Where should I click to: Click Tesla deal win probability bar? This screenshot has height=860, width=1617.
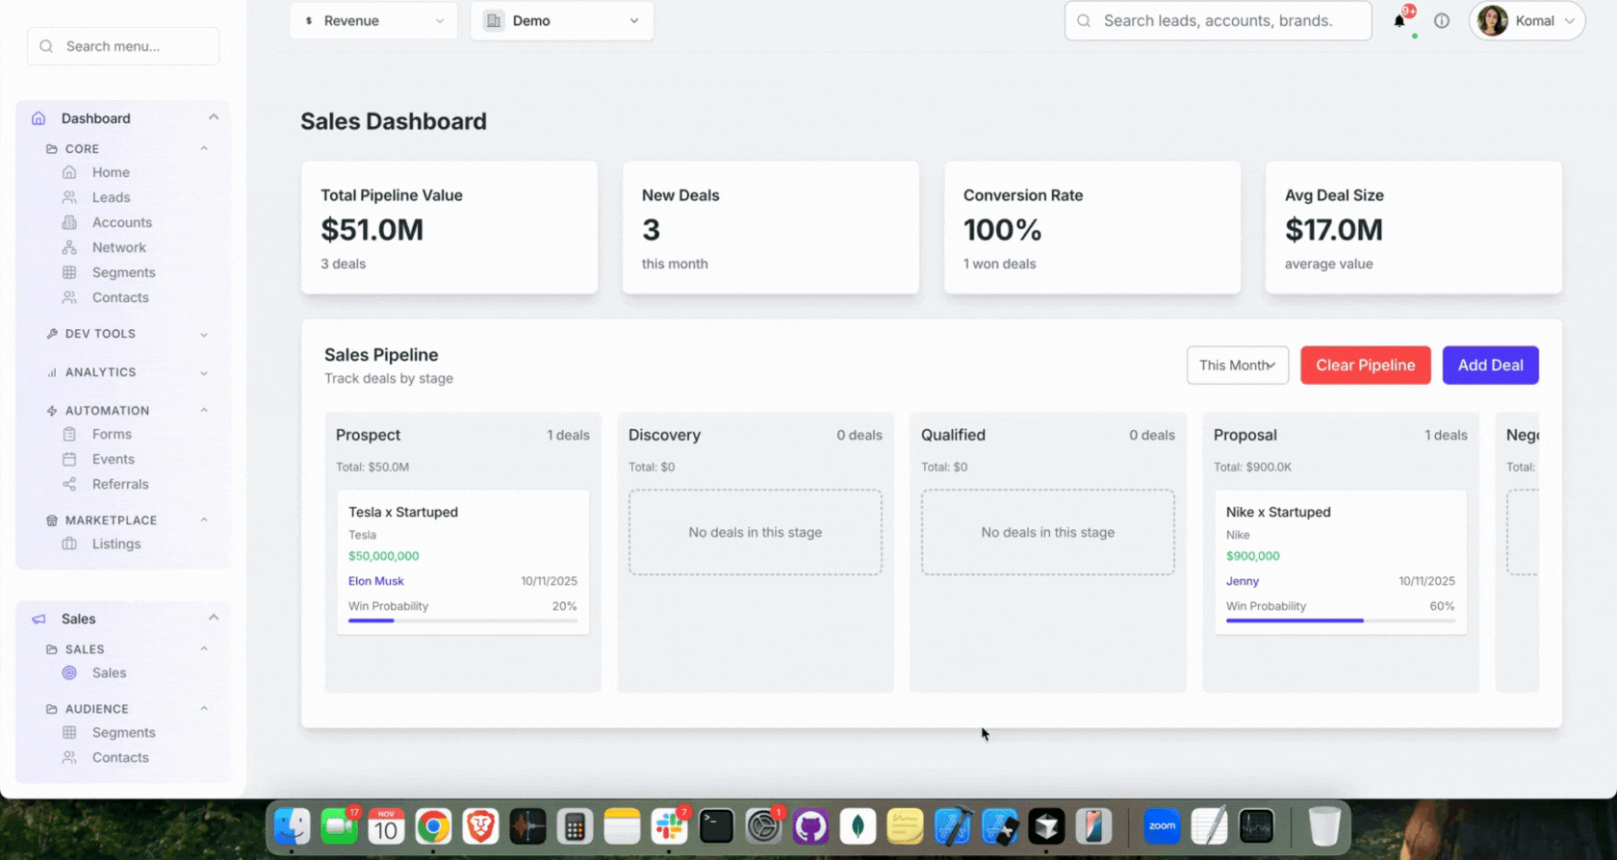(x=463, y=620)
